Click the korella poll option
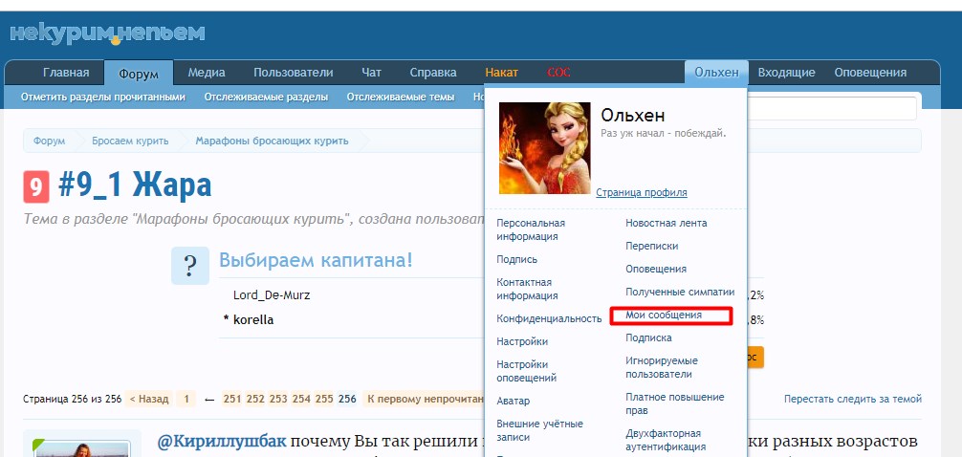 (252, 319)
